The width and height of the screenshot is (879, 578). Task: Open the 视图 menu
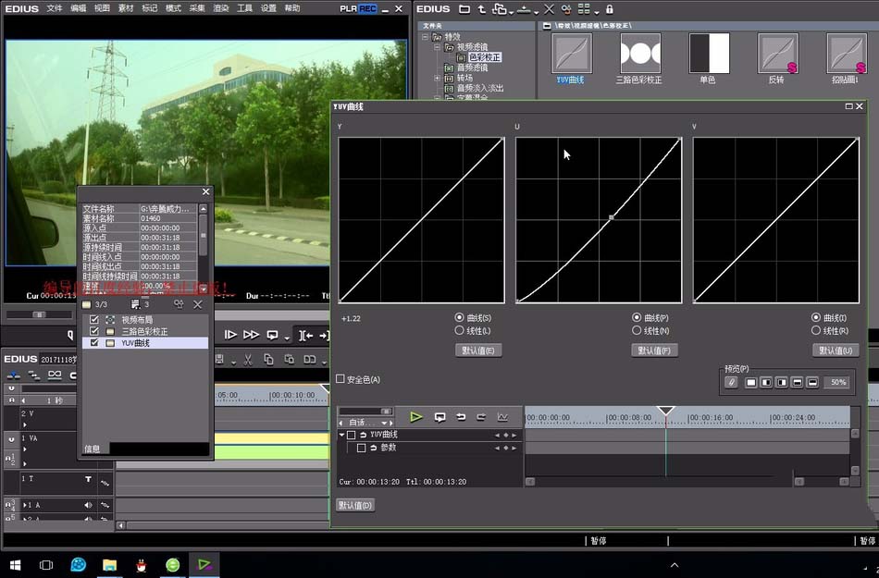(x=102, y=8)
